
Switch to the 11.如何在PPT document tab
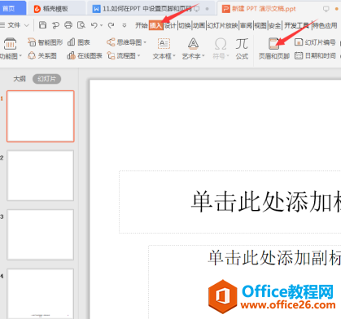[151, 9]
